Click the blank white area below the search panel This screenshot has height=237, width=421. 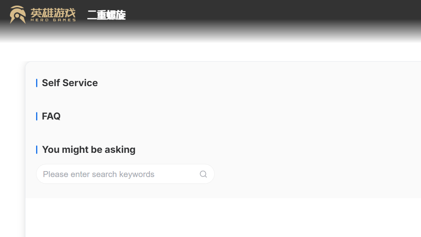click(218, 218)
